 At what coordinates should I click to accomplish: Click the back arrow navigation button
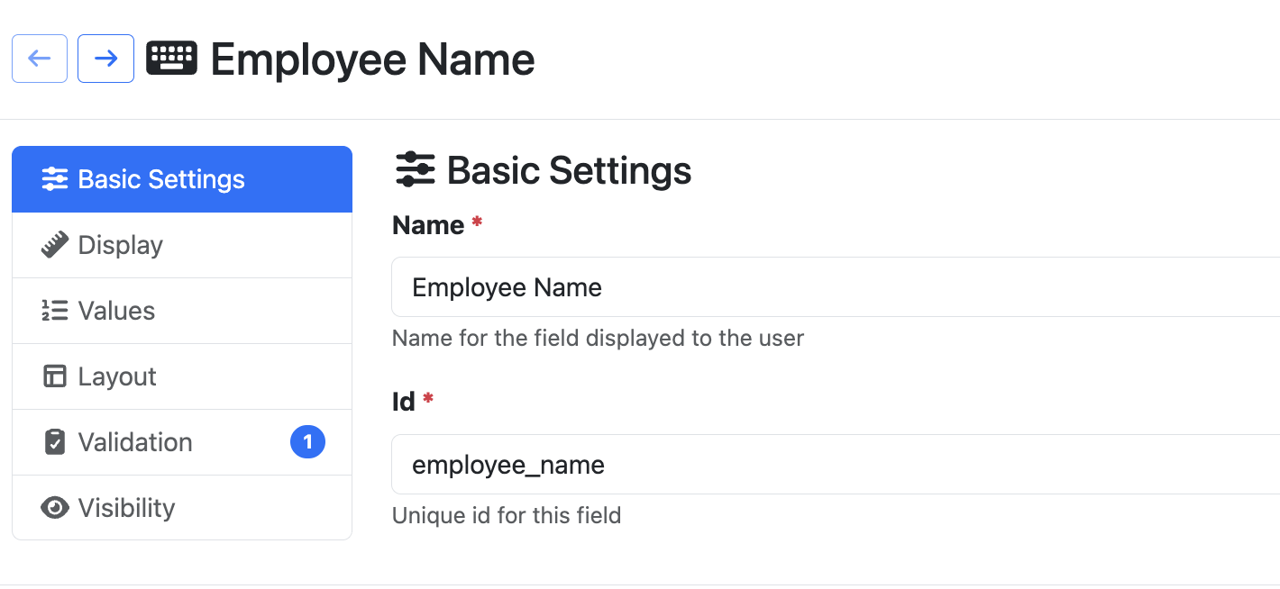click(x=40, y=59)
